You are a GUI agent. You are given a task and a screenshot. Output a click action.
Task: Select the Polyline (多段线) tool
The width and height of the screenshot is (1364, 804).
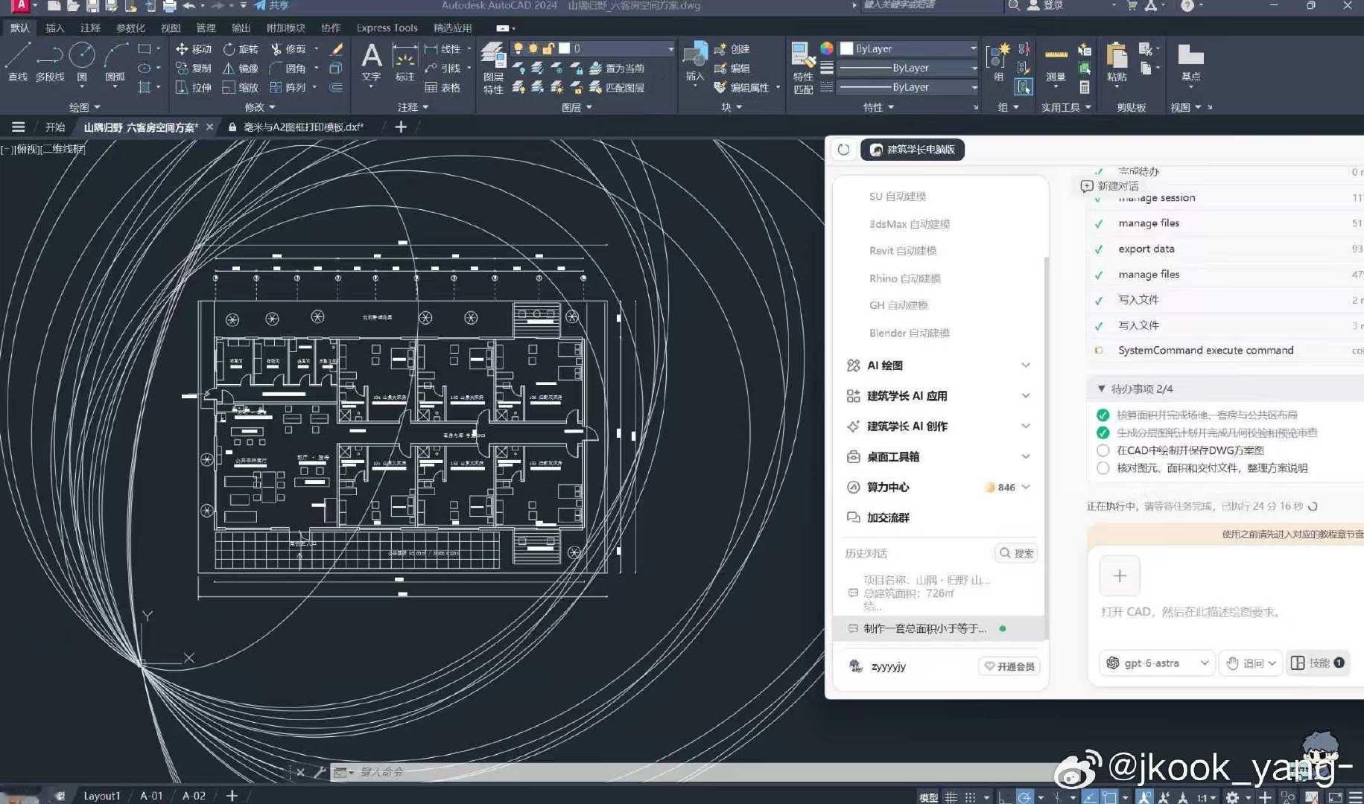coord(49,62)
